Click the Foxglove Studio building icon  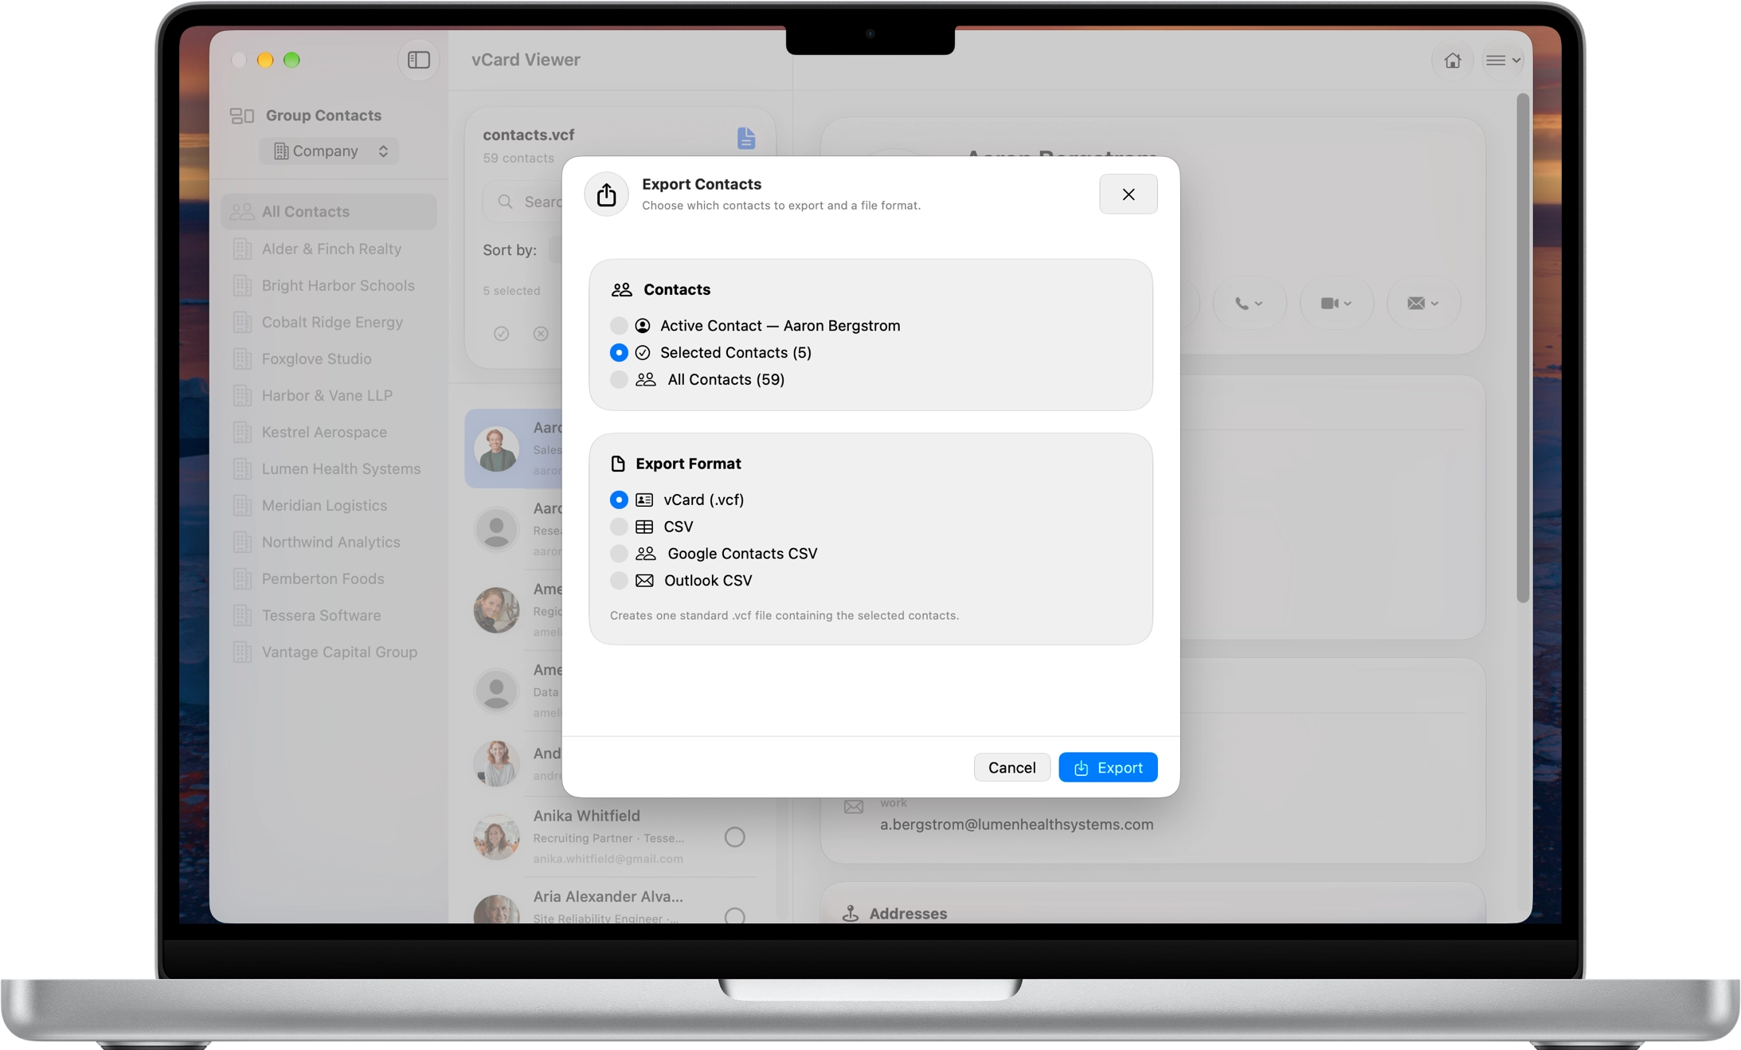point(242,358)
